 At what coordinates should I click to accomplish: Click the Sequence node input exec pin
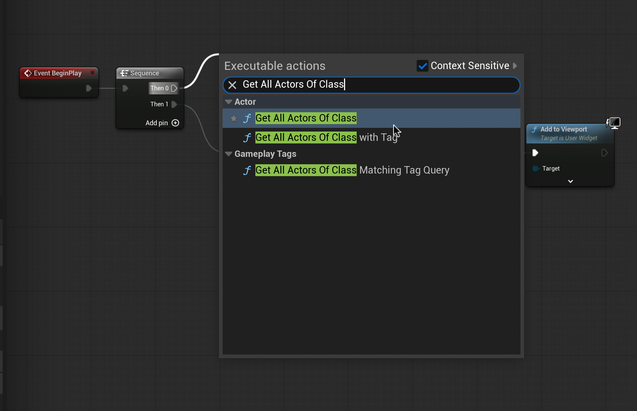[x=125, y=88]
